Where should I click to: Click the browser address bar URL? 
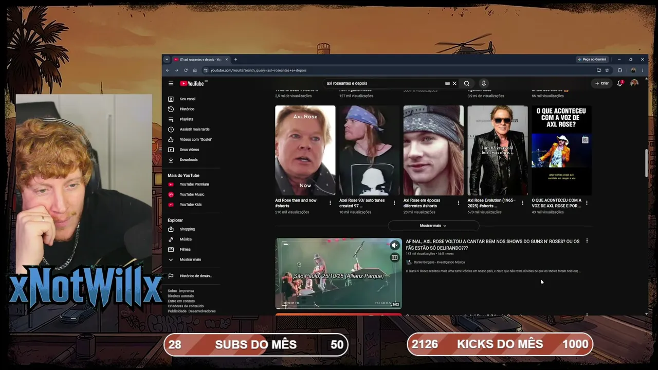pyautogui.click(x=259, y=70)
